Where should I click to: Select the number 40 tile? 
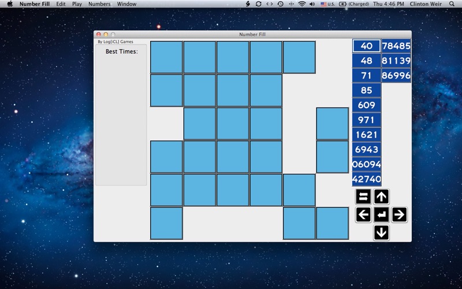point(367,46)
